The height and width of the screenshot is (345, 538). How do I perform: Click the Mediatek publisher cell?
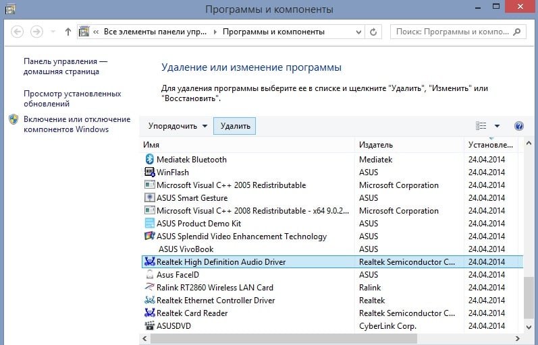(x=376, y=159)
